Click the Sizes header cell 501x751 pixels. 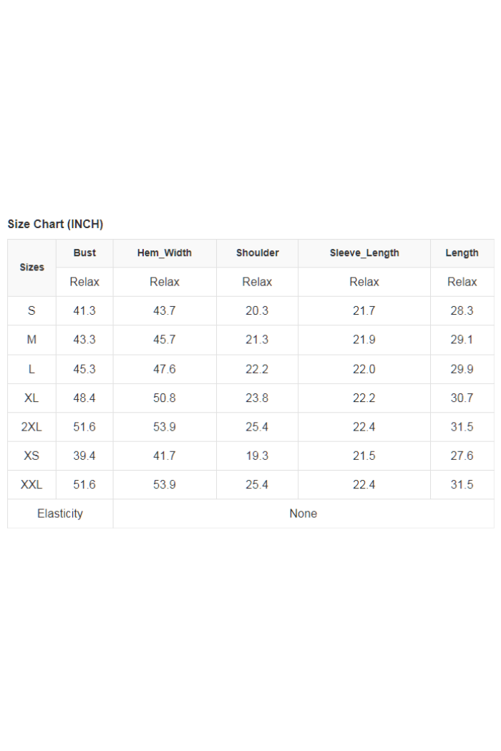(x=31, y=267)
